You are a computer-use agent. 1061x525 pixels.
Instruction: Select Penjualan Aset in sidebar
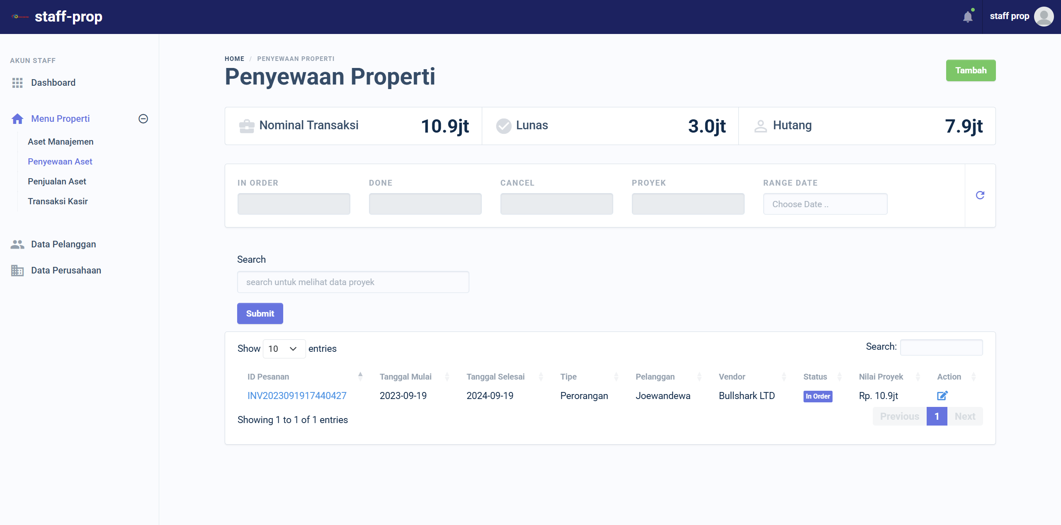57,181
